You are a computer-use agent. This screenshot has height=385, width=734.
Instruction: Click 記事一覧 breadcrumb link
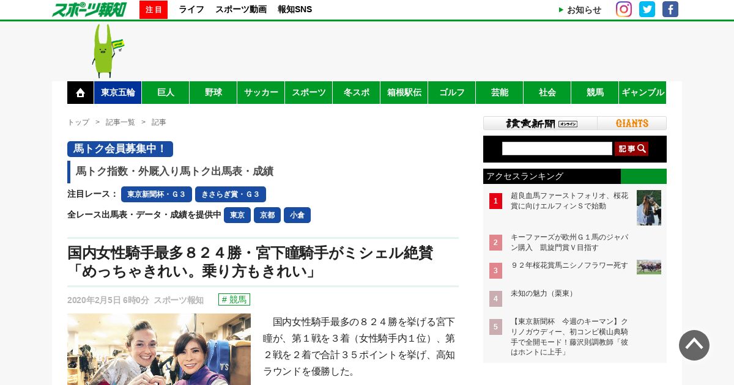pos(120,122)
